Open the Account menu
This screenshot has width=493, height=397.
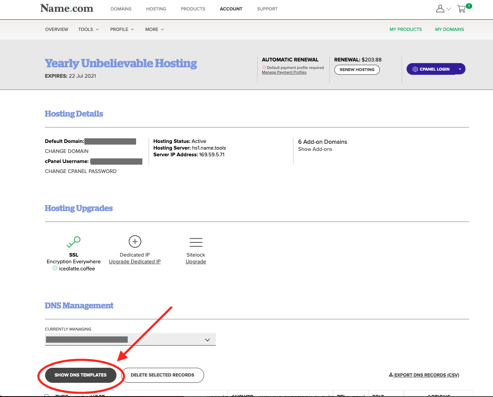[x=231, y=9]
